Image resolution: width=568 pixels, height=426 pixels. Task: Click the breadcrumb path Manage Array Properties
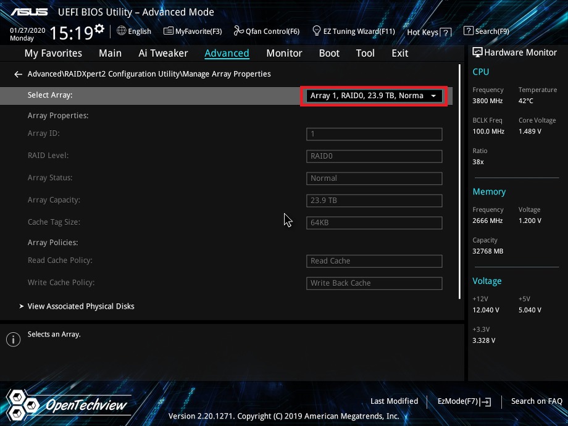click(x=227, y=74)
